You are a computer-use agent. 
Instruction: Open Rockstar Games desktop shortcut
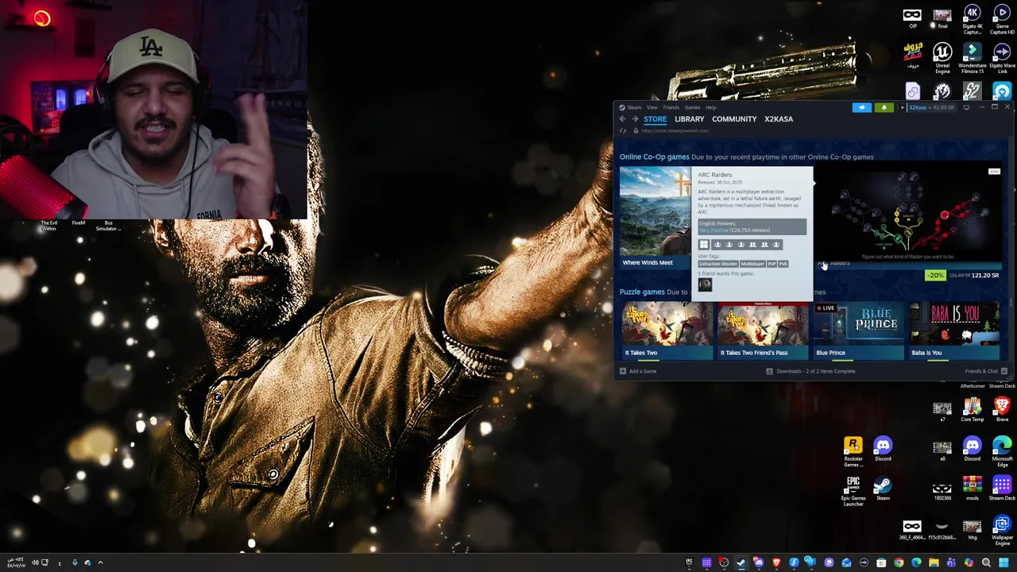coord(853,451)
